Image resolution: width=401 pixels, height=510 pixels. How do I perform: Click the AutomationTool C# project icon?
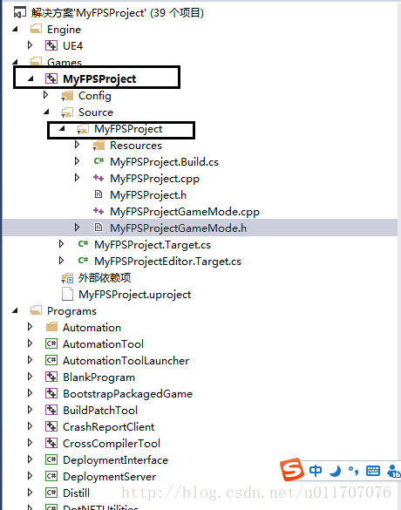[x=51, y=343]
